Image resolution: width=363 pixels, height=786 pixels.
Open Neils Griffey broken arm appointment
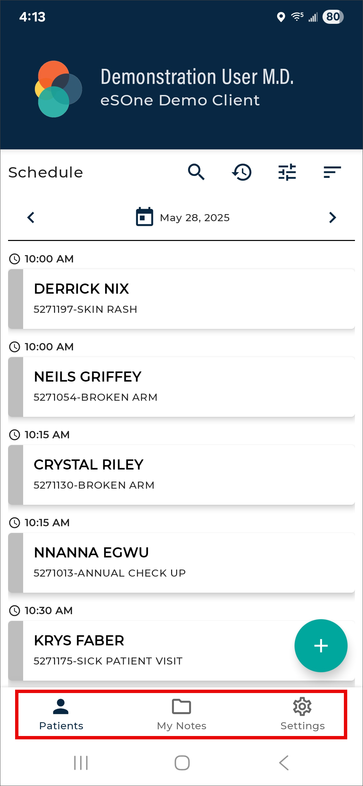(181, 387)
